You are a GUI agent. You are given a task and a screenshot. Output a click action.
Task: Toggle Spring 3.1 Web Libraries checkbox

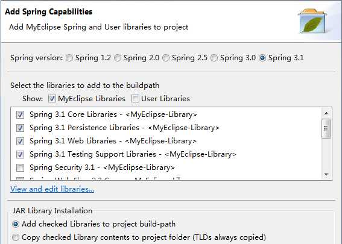(21, 141)
